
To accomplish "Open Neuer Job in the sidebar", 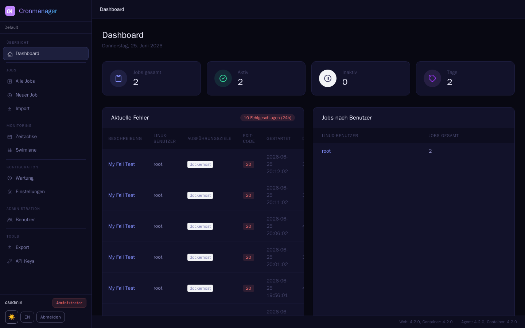I will (46, 95).
